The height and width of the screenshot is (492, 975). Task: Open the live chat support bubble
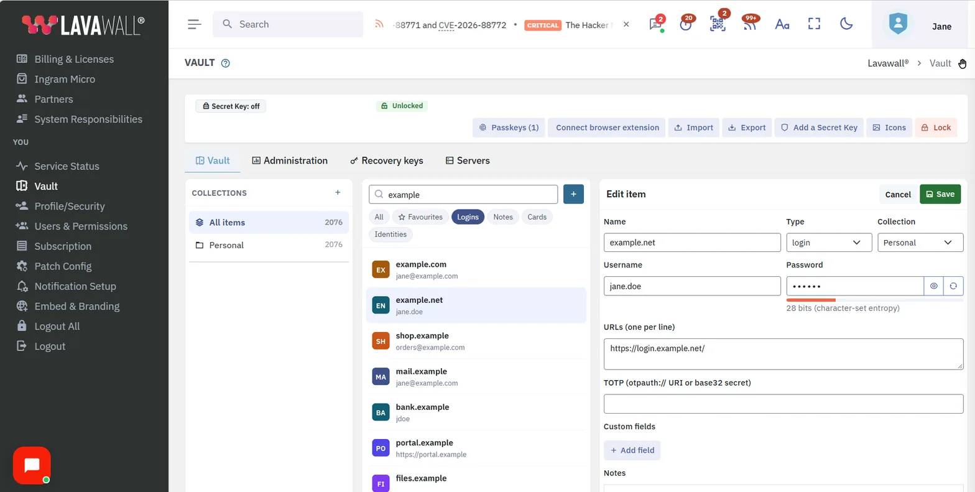pos(32,465)
